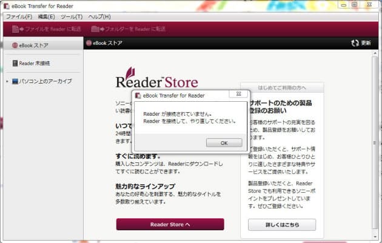Click the app icon in the main window title bar

tap(7, 6)
